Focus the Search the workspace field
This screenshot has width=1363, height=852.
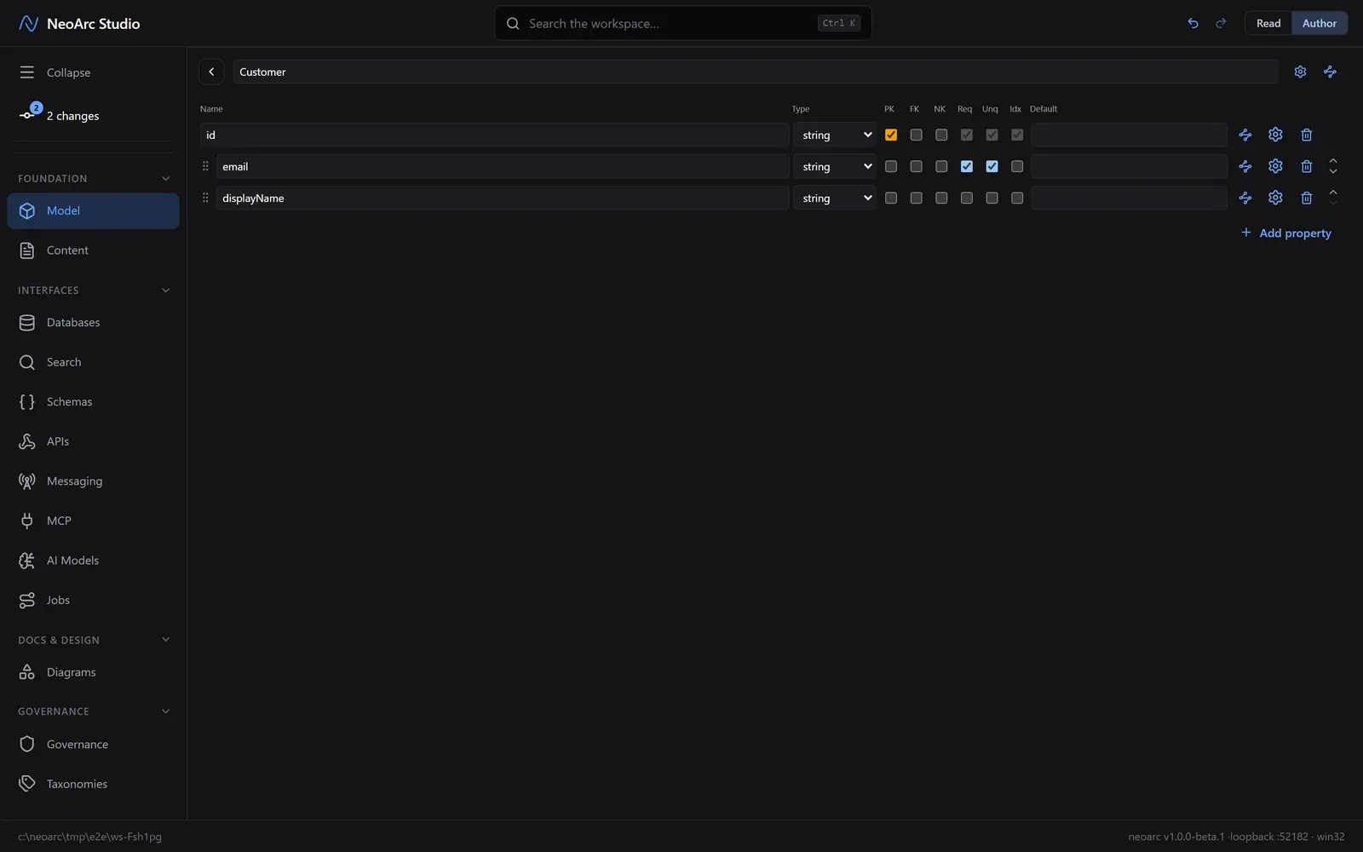tap(682, 23)
